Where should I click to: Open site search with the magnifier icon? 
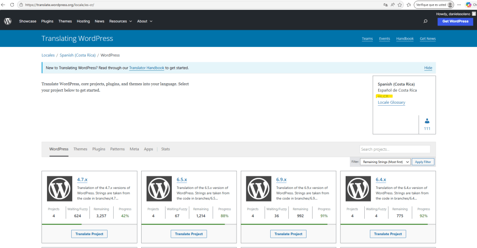pos(425,21)
